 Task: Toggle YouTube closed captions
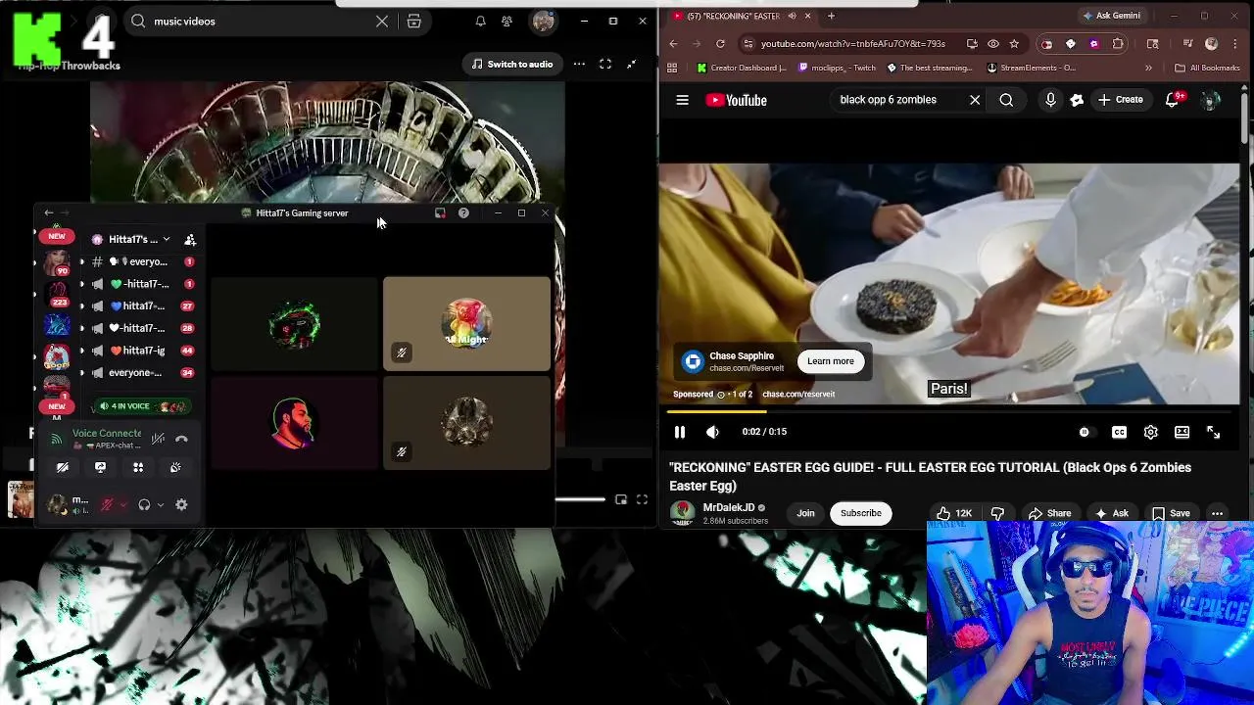tap(1119, 432)
